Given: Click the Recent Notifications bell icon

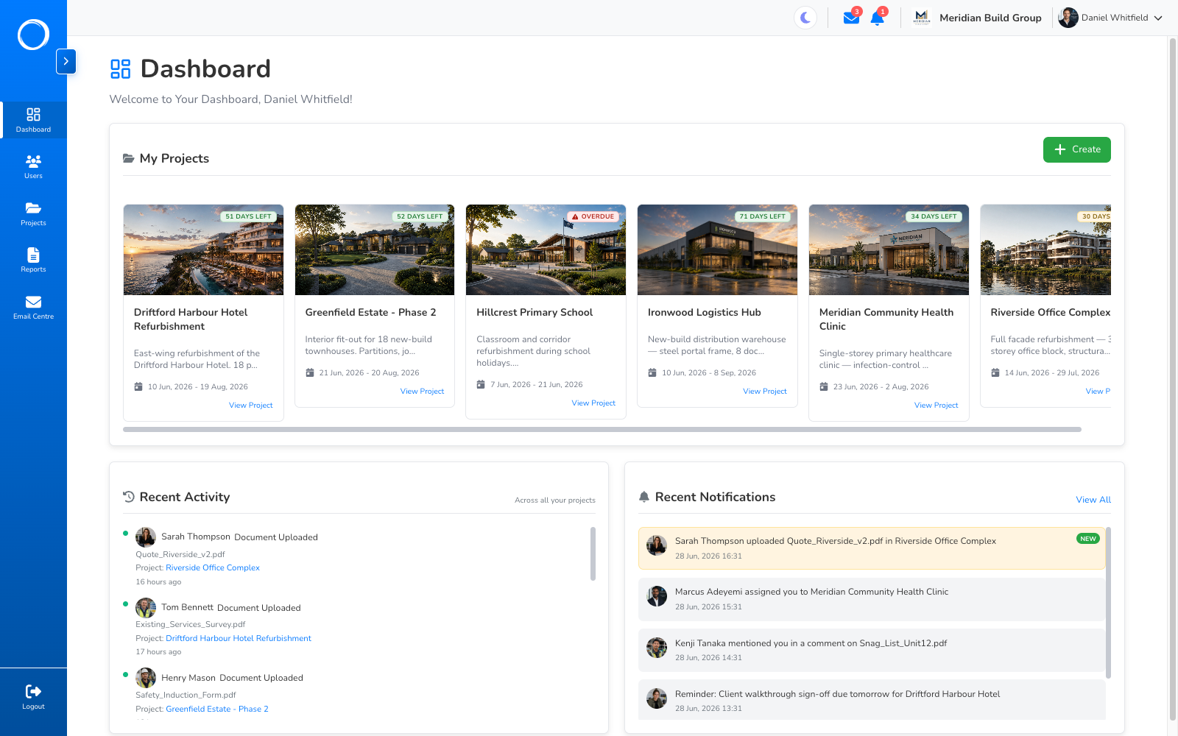Looking at the screenshot, I should click(x=644, y=497).
